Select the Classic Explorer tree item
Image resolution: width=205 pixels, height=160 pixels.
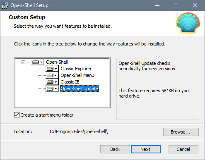pyautogui.click(x=76, y=69)
